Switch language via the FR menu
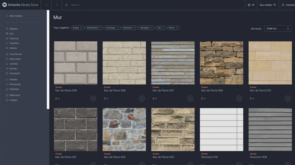This screenshot has height=165, width=295. (251, 5)
